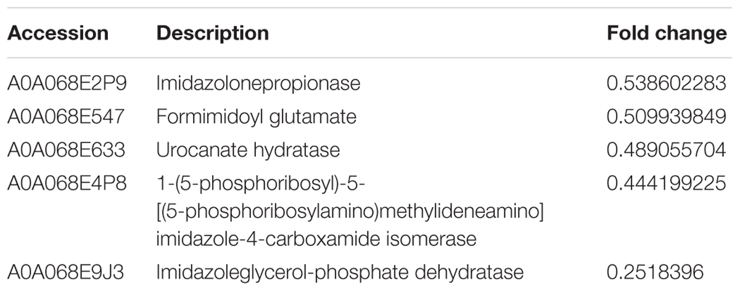Click Formimidoyl glutamate description cell
Viewport: 740px width, 291px height.
(257, 117)
